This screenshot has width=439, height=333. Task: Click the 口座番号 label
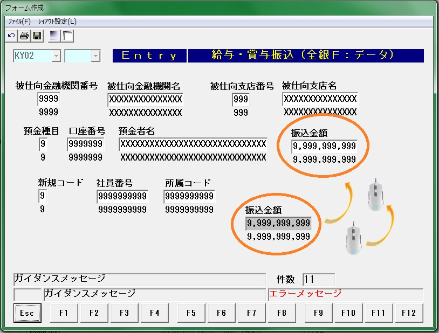click(x=87, y=131)
